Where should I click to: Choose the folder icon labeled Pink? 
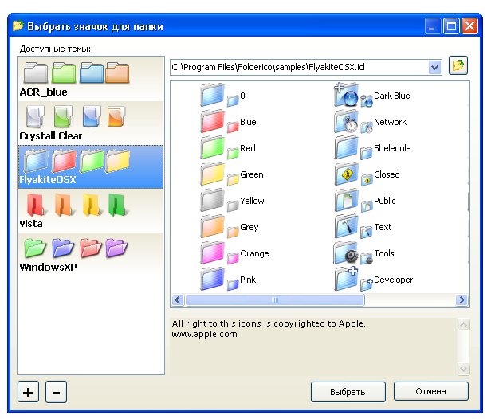point(212,279)
